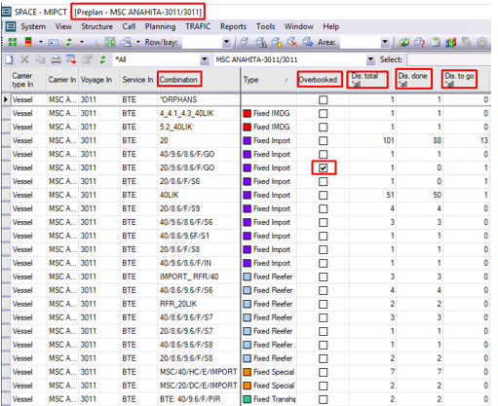Open the Call menu

pos(129,26)
